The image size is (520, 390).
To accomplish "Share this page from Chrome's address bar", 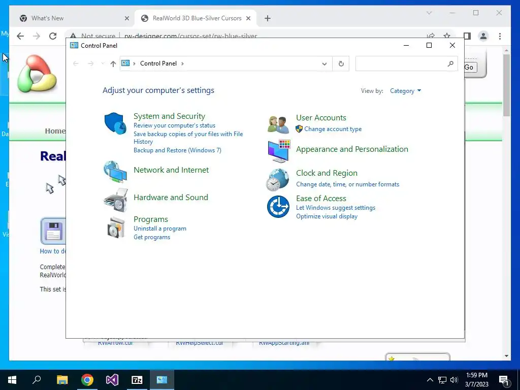I will [x=431, y=36].
